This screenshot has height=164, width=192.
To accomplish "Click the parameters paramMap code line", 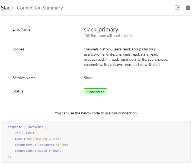I will (x=41, y=145).
